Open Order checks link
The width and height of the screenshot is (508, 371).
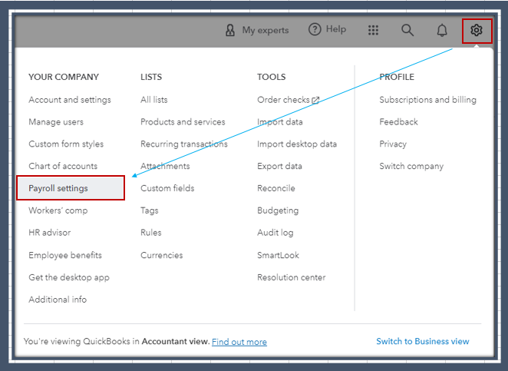(x=283, y=100)
